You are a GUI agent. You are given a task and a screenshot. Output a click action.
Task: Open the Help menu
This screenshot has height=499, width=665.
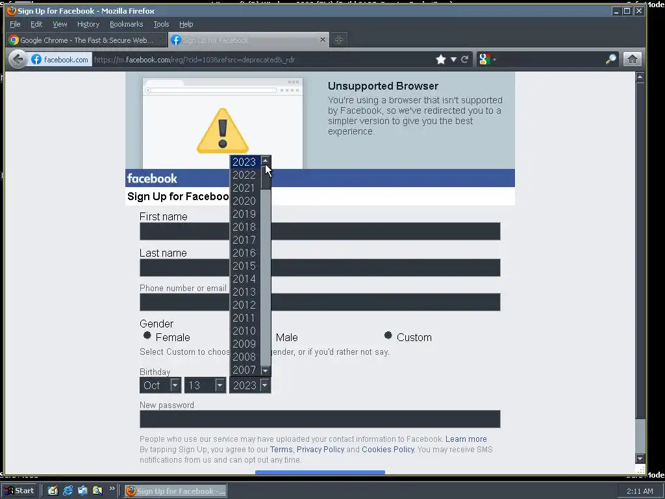click(x=186, y=24)
